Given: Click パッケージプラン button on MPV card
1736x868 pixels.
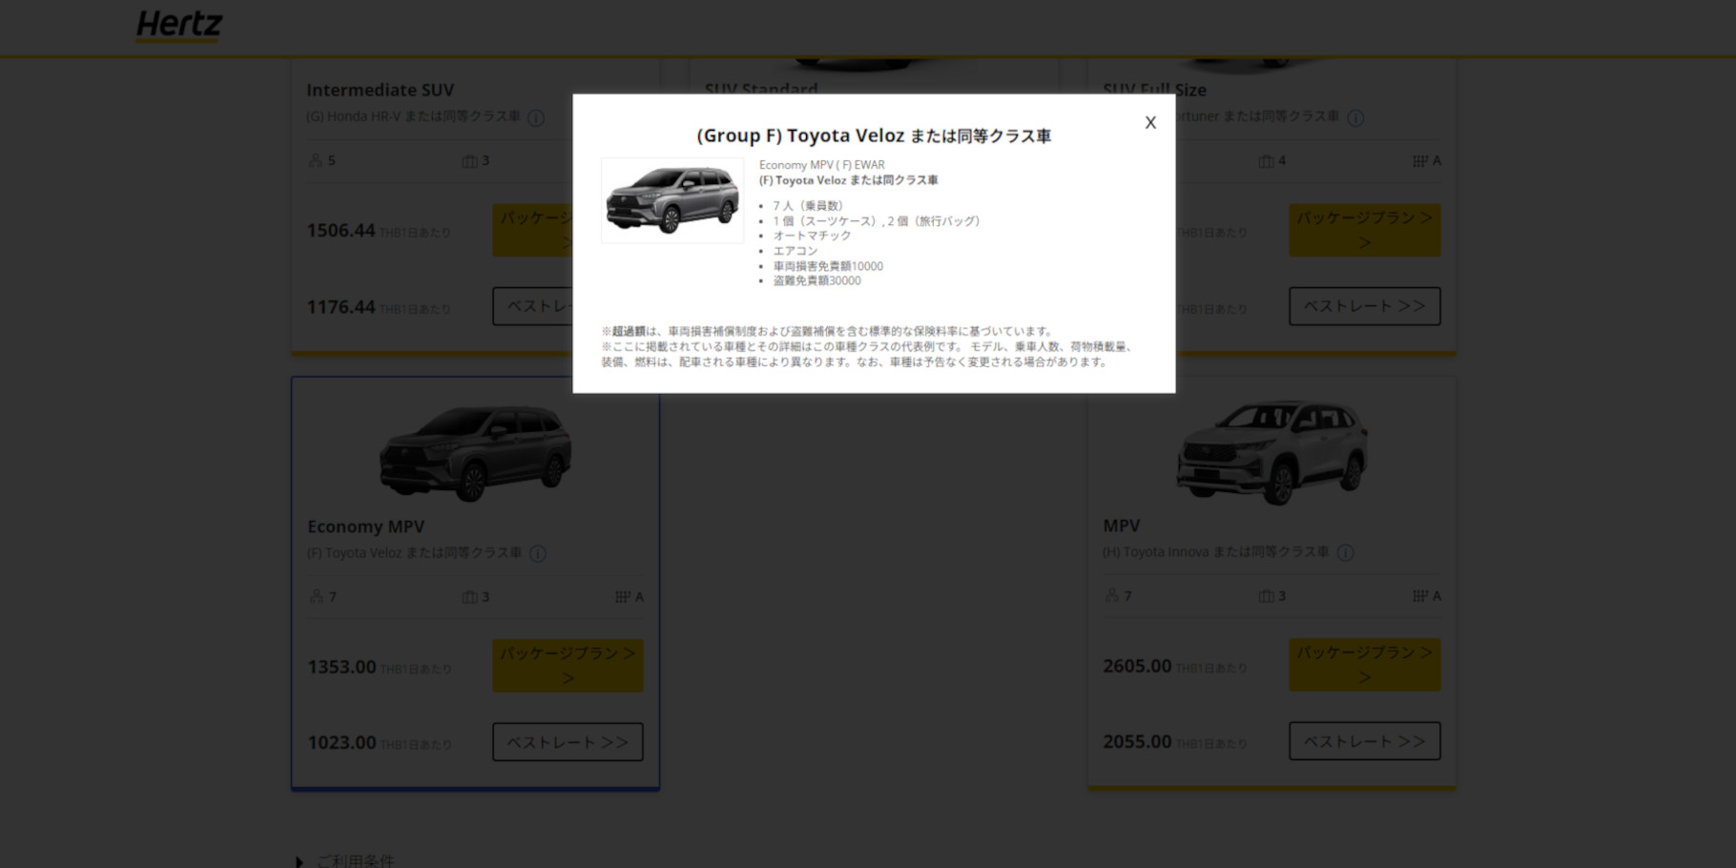Looking at the screenshot, I should pyautogui.click(x=1364, y=664).
